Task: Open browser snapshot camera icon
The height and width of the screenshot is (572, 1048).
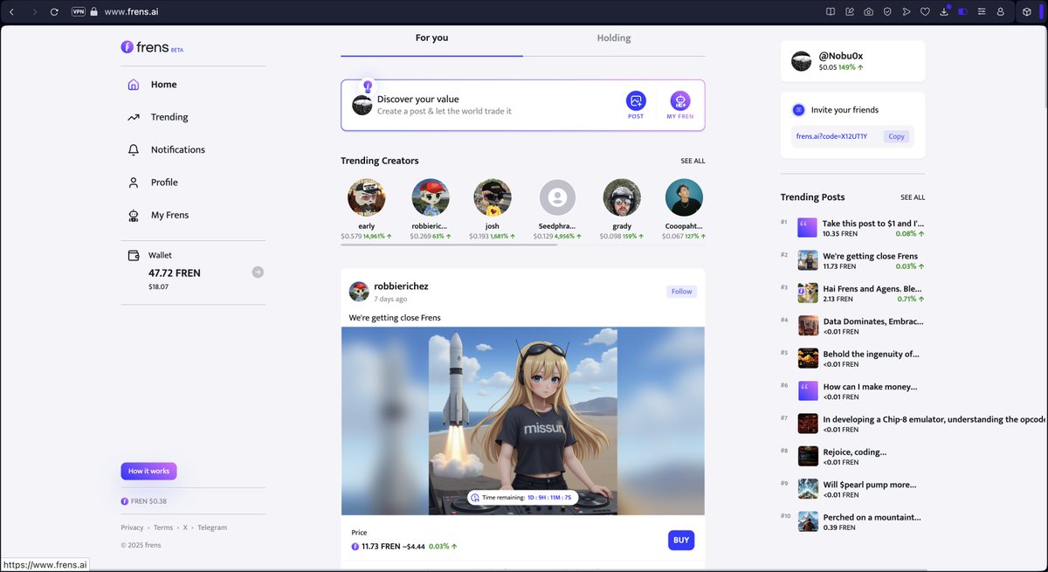Action: click(x=869, y=12)
